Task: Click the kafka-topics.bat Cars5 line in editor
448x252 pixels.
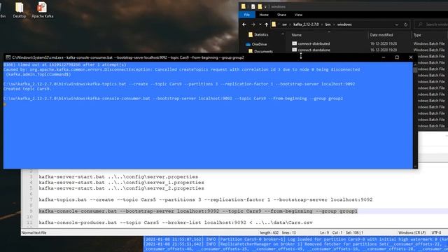Action: click(205, 199)
